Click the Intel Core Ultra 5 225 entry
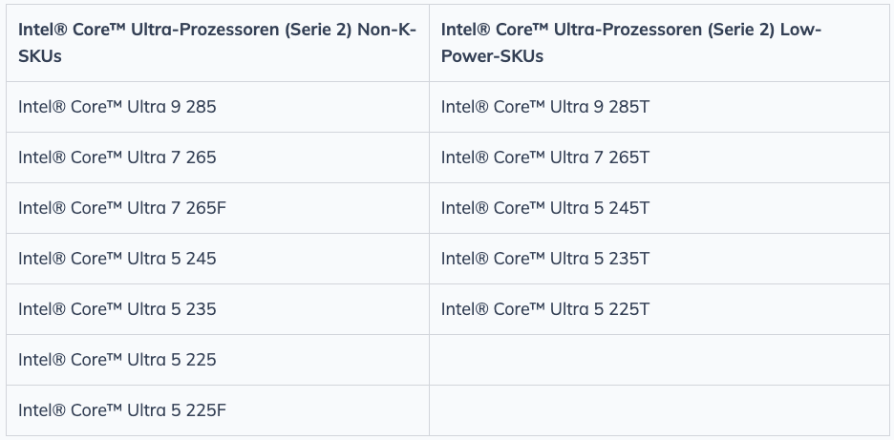The width and height of the screenshot is (894, 440). click(117, 360)
